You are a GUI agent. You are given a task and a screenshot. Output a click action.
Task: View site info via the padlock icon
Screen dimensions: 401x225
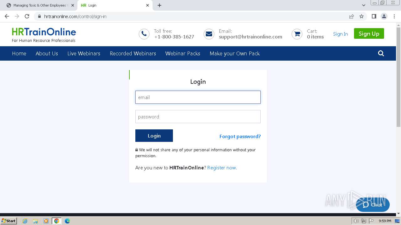tap(39, 16)
